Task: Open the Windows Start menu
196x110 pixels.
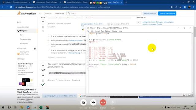Action: 3,107
